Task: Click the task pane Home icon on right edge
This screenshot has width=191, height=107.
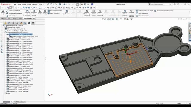Action: pyautogui.click(x=190, y=23)
